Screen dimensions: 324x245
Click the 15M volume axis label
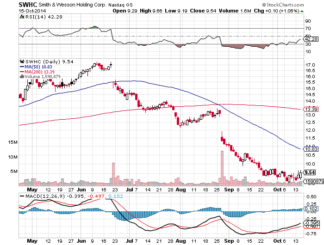(13, 142)
